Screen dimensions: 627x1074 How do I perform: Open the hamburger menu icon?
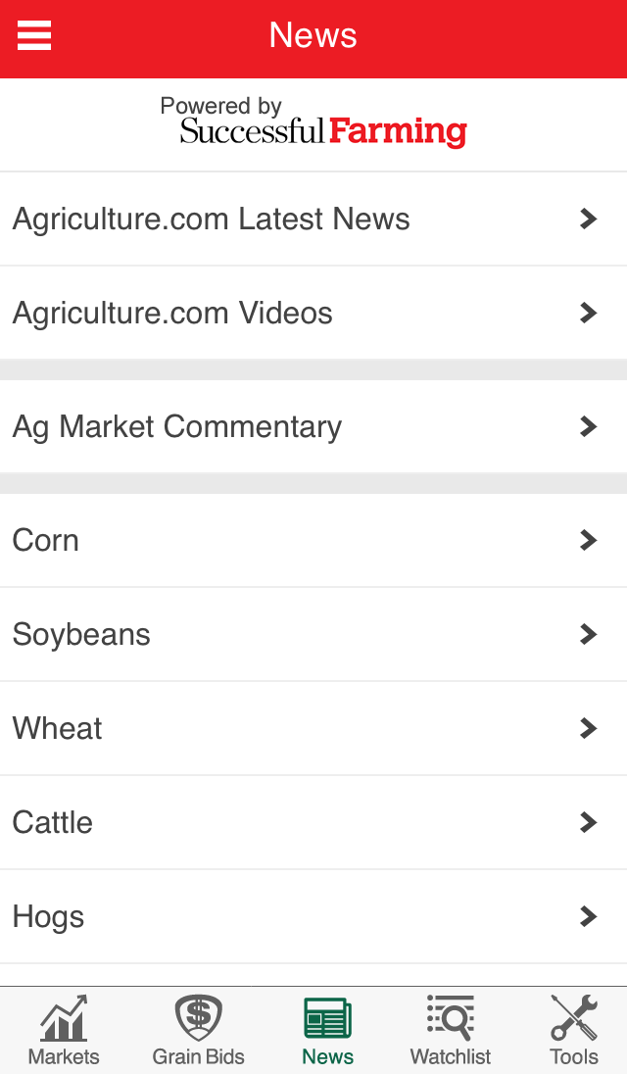tap(34, 36)
